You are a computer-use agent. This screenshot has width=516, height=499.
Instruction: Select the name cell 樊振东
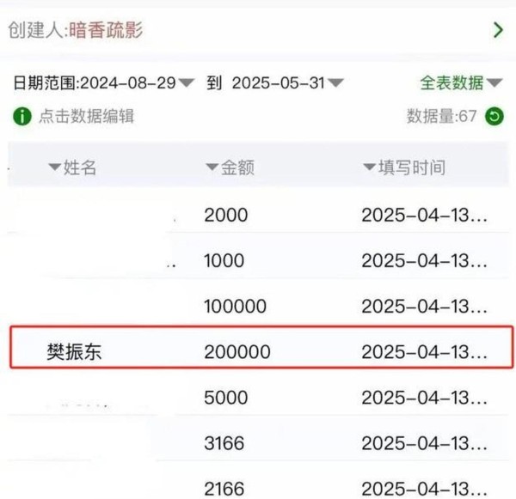point(74,351)
